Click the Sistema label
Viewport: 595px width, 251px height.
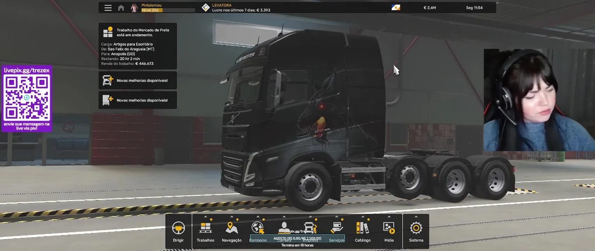coord(416,240)
